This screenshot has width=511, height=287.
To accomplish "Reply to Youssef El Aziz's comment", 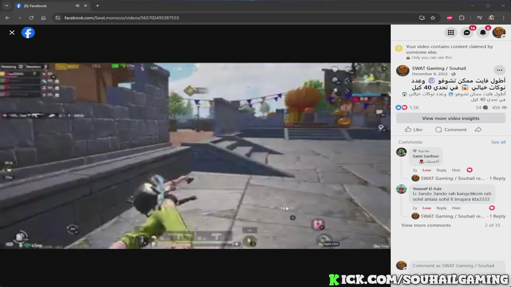I will pos(442,208).
